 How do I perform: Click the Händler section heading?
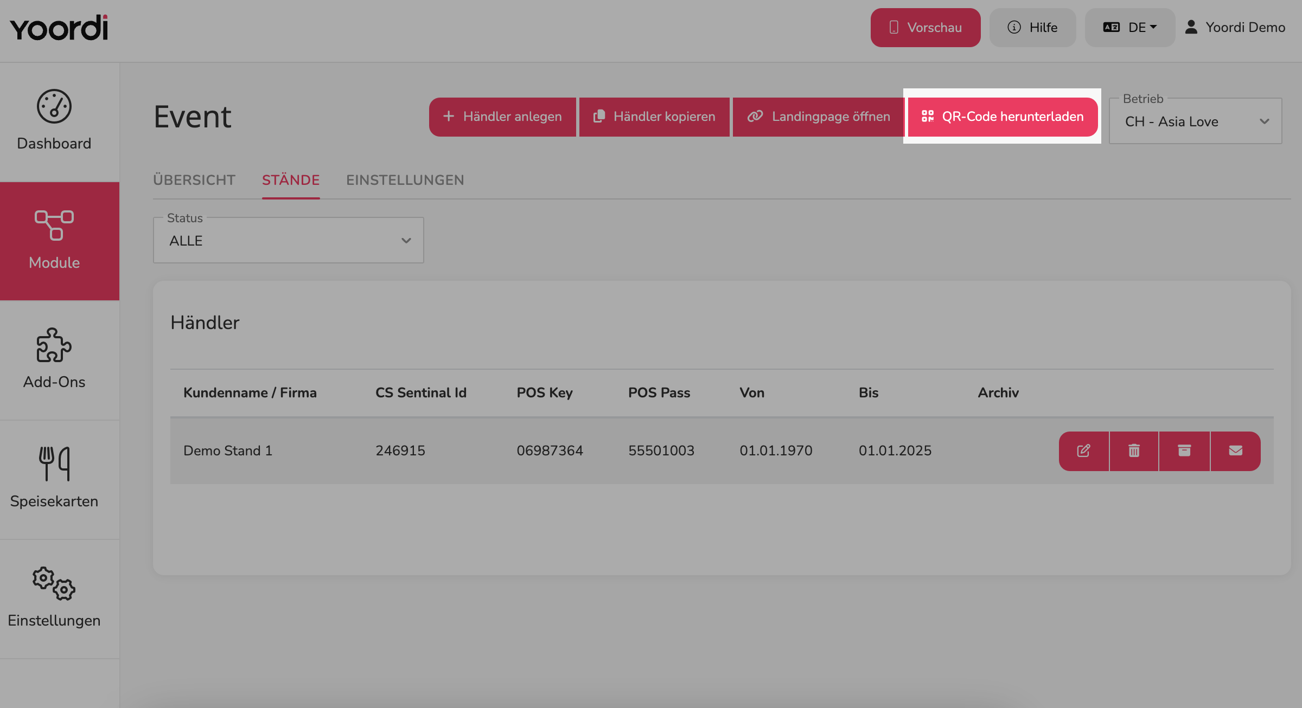tap(205, 323)
